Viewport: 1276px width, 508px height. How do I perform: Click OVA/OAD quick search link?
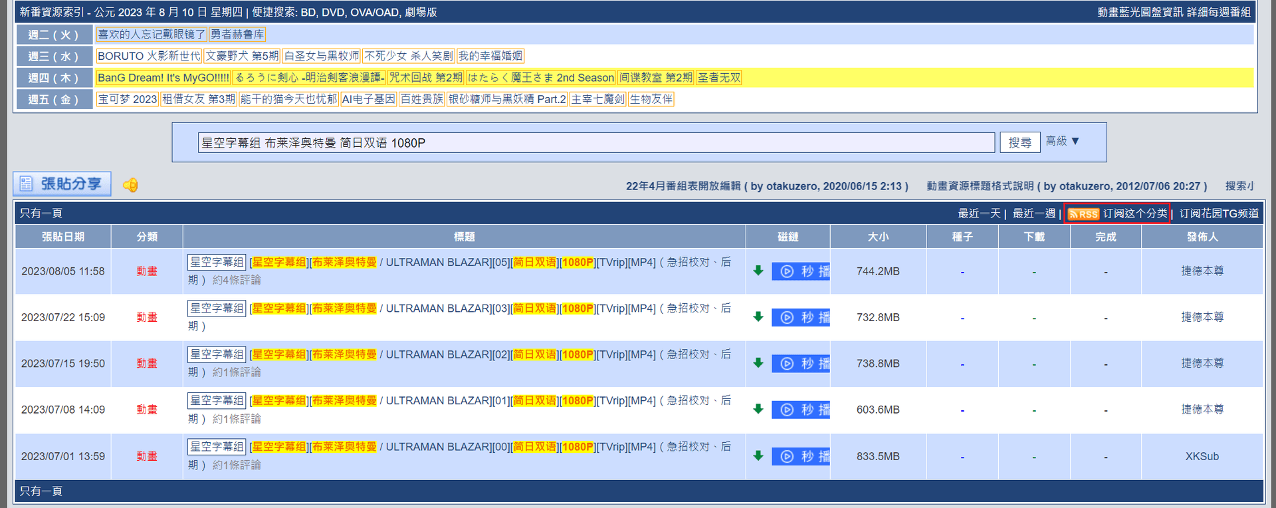click(x=373, y=12)
